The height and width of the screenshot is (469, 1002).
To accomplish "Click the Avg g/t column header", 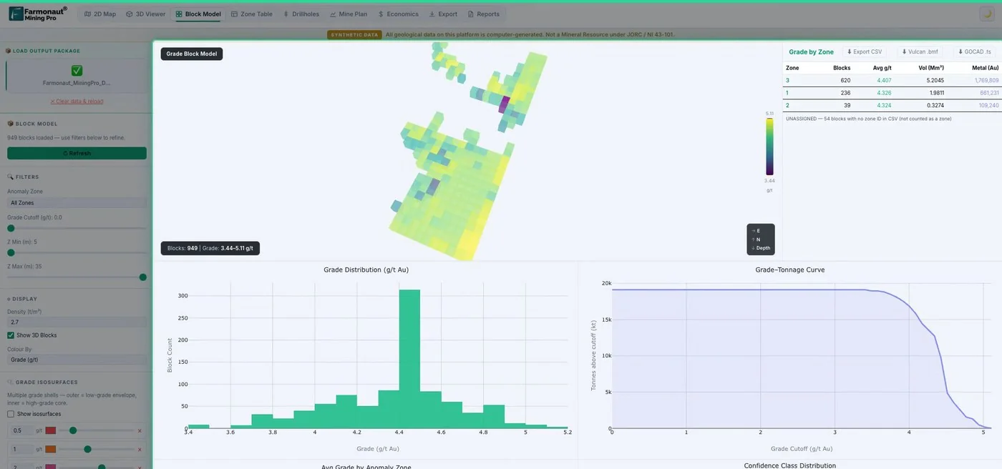I will coord(882,68).
